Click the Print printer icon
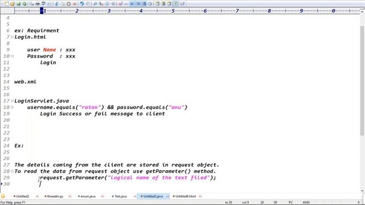Screen dimensions: 365x205 click(x=37, y=4)
